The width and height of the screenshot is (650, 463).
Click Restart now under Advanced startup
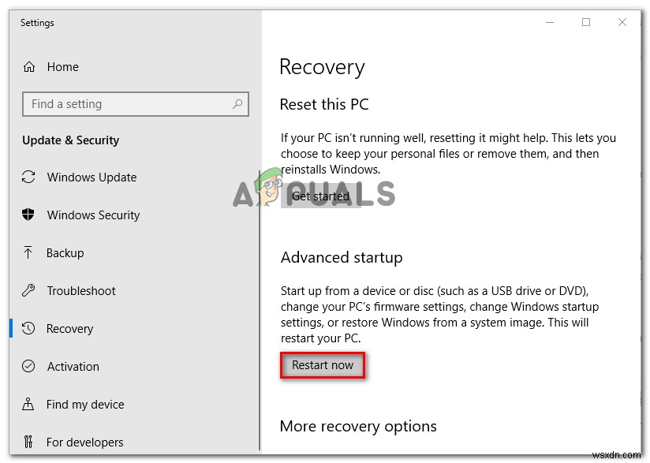tap(322, 365)
